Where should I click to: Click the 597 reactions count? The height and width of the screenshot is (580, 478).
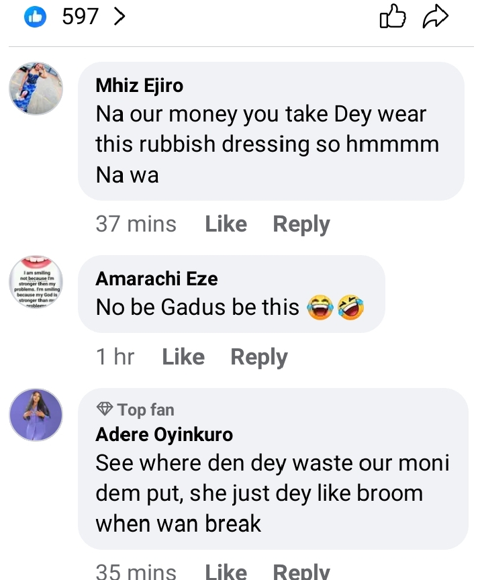[81, 17]
